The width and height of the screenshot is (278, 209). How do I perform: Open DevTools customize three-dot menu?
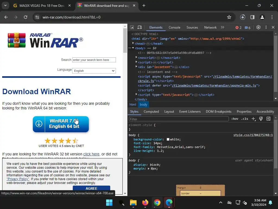(266, 27)
